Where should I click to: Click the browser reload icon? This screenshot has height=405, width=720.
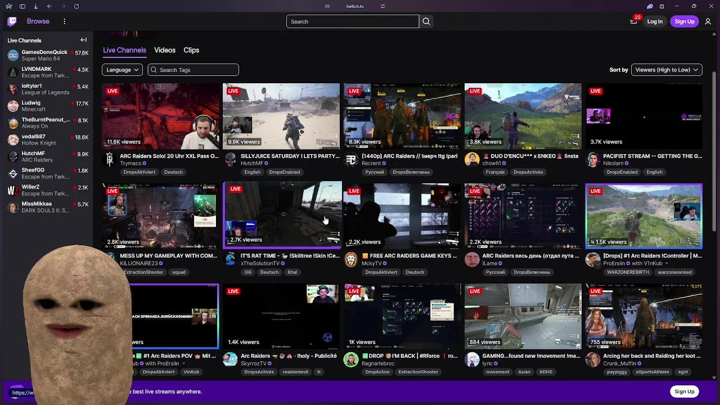(x=76, y=6)
